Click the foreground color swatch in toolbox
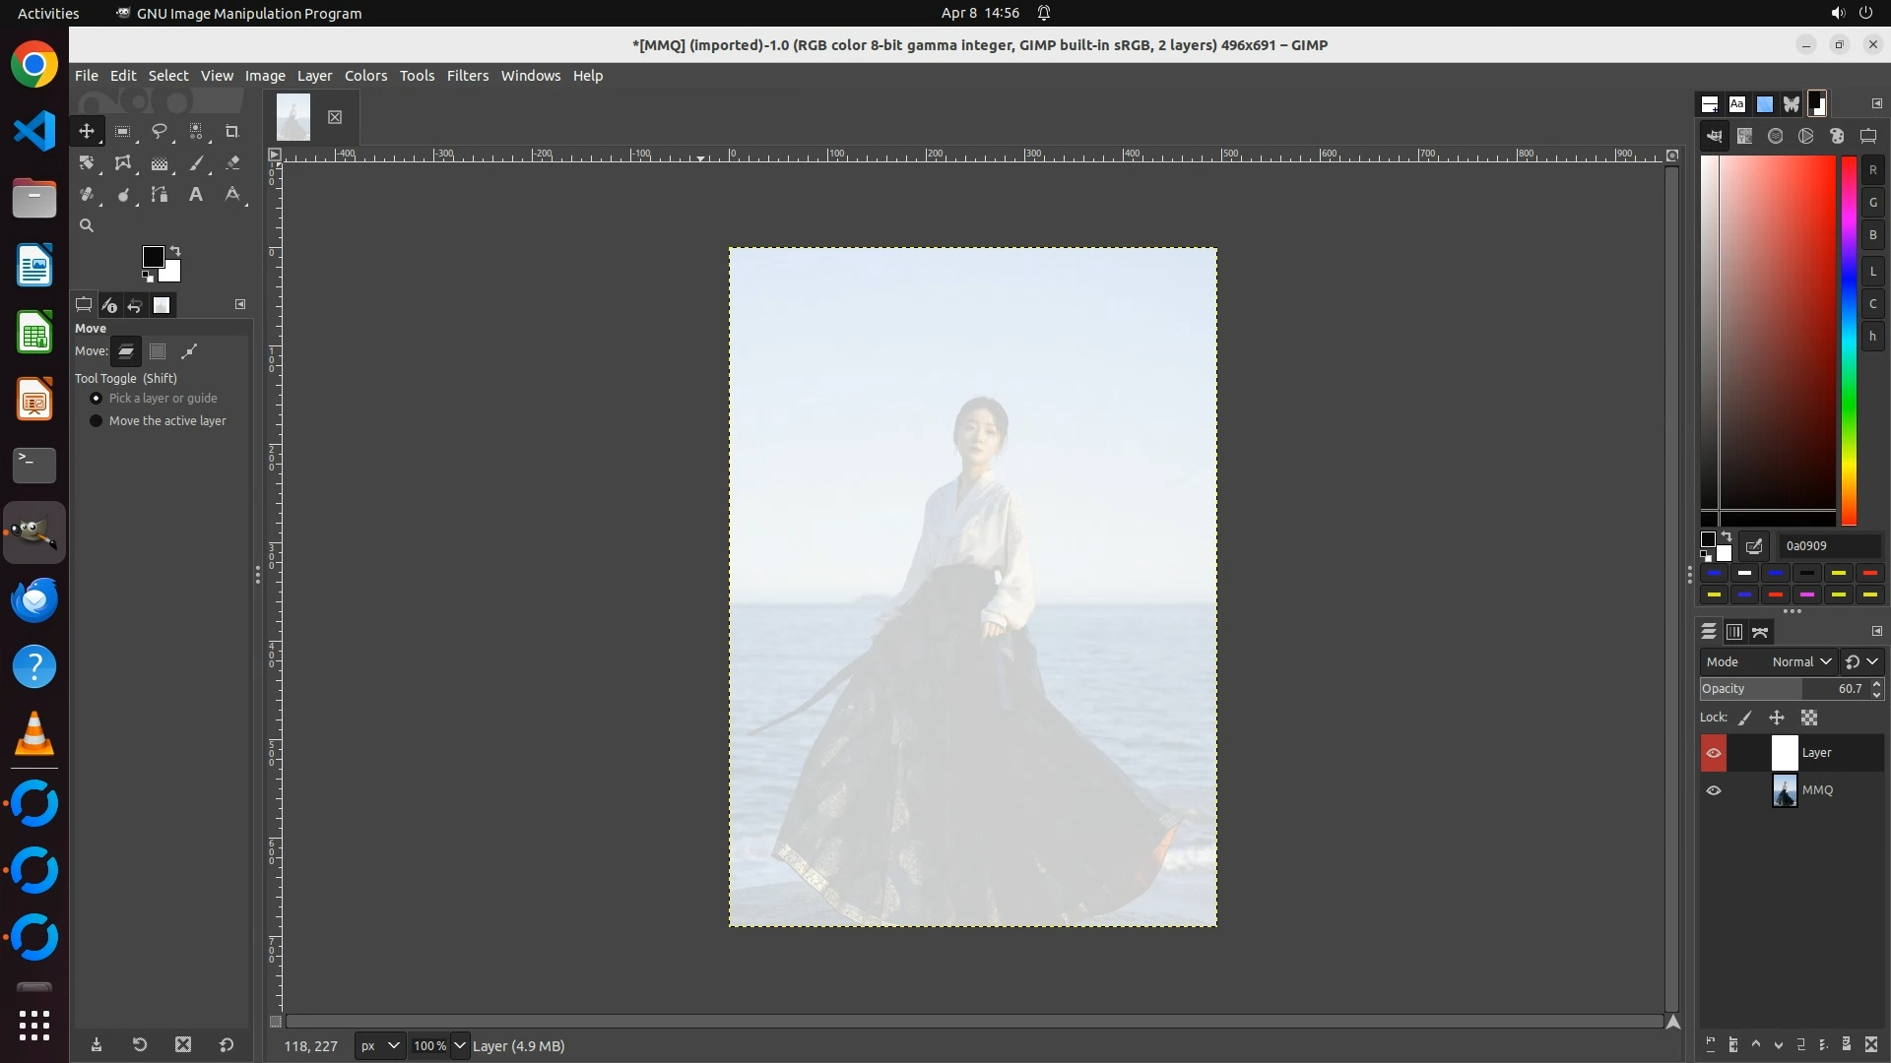1891x1063 pixels. point(152,257)
